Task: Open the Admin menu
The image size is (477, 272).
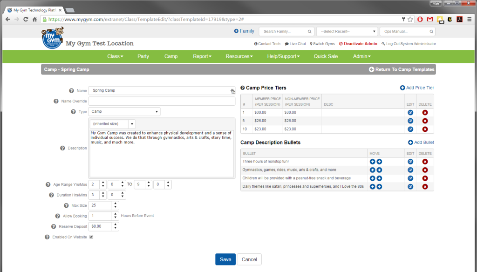Action: pos(361,56)
